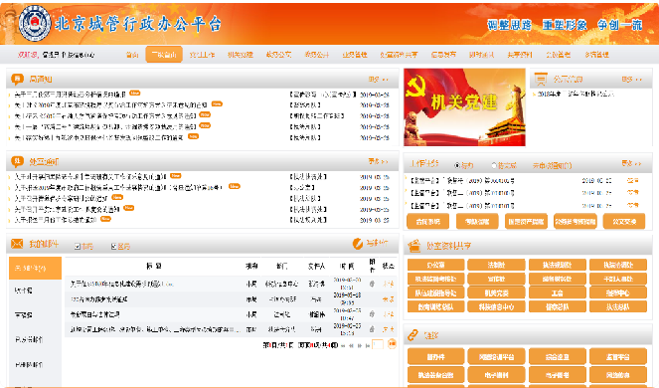Open the 机关党建 navigation item
659x388 pixels.
(x=241, y=55)
